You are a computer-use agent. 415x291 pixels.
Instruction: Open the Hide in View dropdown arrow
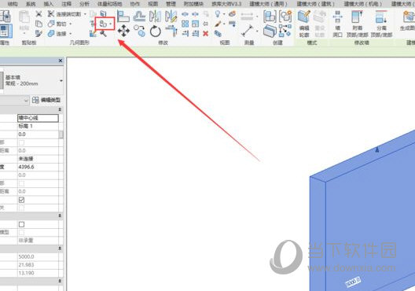pos(224,14)
